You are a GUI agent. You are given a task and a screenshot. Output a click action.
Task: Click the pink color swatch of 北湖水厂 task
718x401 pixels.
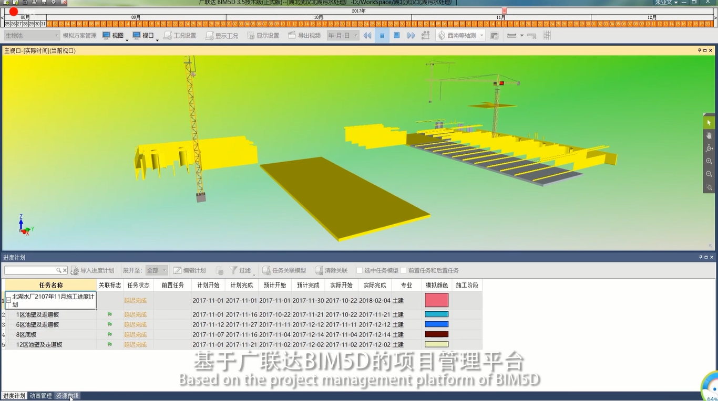[x=437, y=300]
